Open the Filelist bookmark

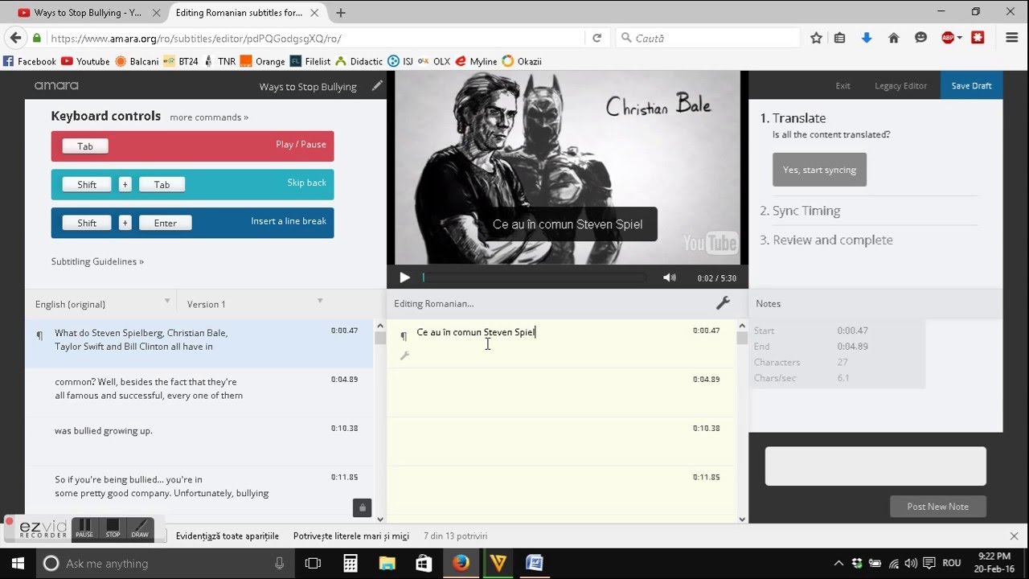310,61
